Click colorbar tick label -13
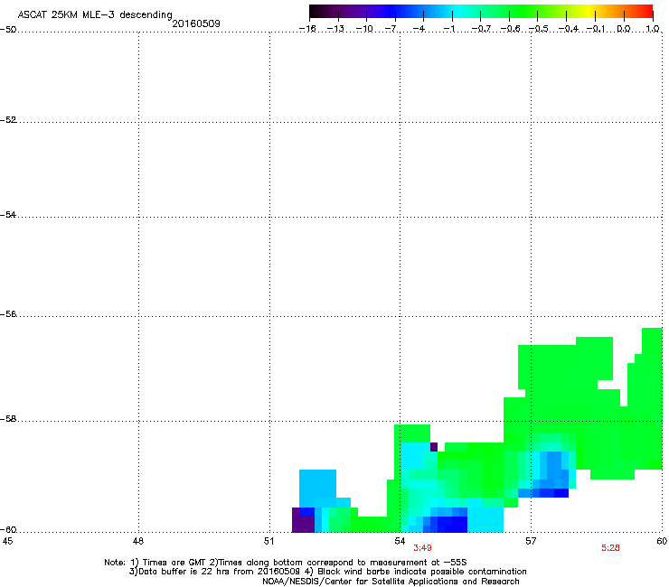The height and width of the screenshot is (587, 669). point(335,29)
